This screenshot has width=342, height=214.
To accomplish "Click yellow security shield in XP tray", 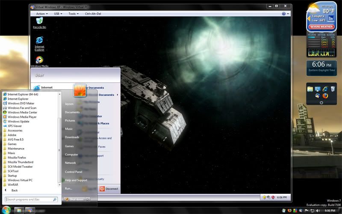I will coord(264,197).
